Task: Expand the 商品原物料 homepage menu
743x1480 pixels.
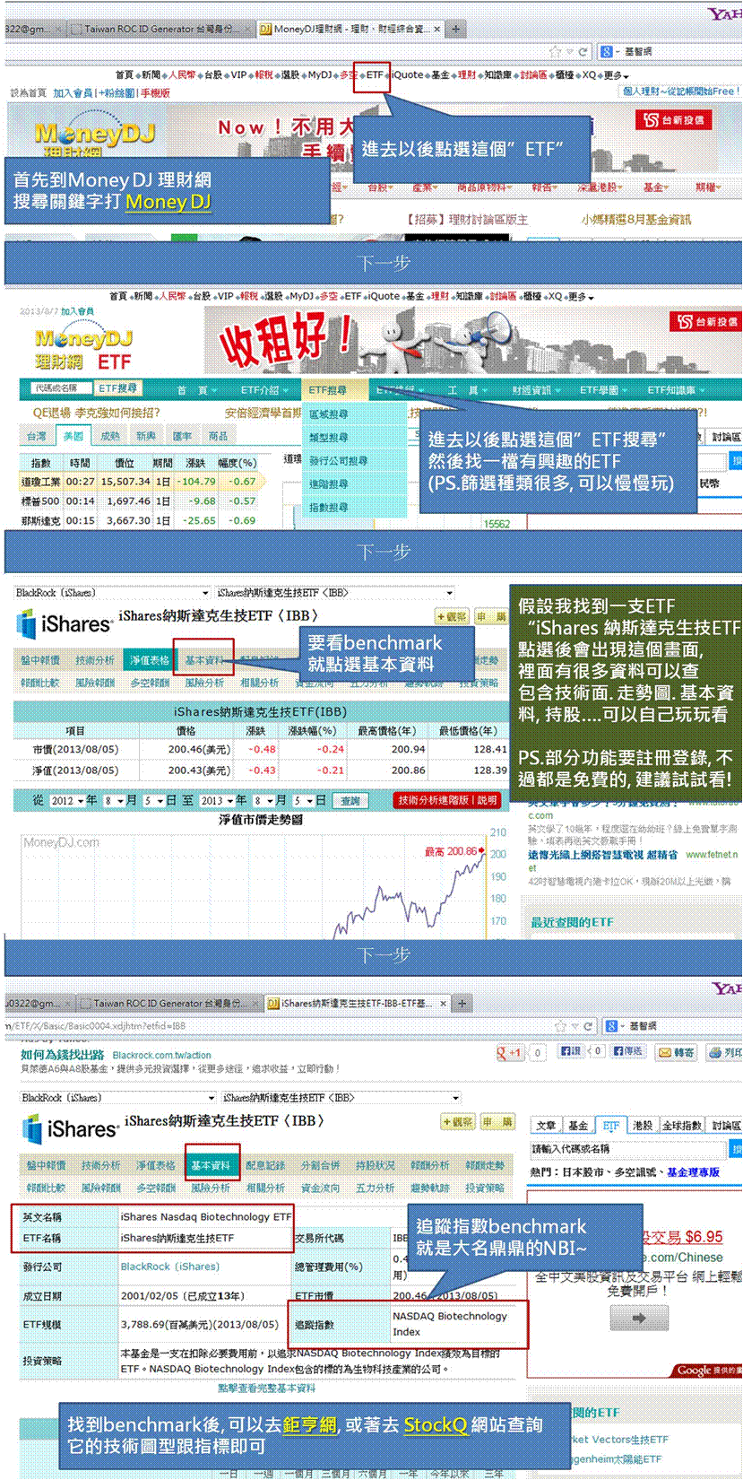Action: pyautogui.click(x=485, y=187)
